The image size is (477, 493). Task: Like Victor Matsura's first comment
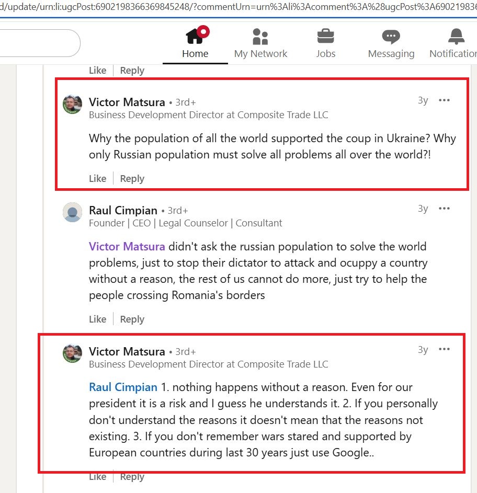pyautogui.click(x=97, y=178)
